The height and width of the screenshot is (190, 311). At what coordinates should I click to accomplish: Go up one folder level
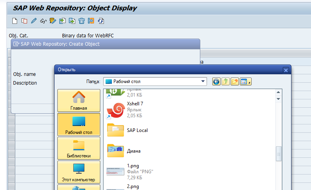[225, 81]
